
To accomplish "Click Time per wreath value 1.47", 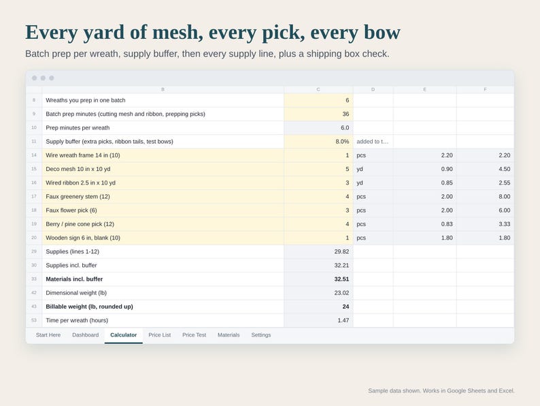I will (x=318, y=320).
